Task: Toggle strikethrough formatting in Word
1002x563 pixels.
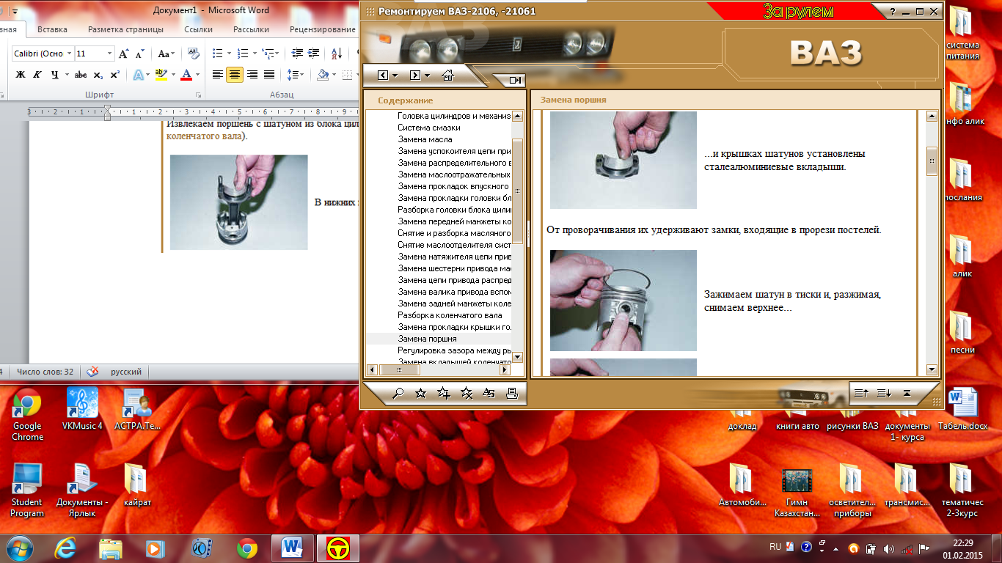Action: coord(81,75)
